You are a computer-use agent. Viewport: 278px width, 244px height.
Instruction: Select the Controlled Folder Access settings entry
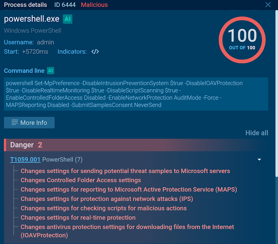tap(81, 180)
